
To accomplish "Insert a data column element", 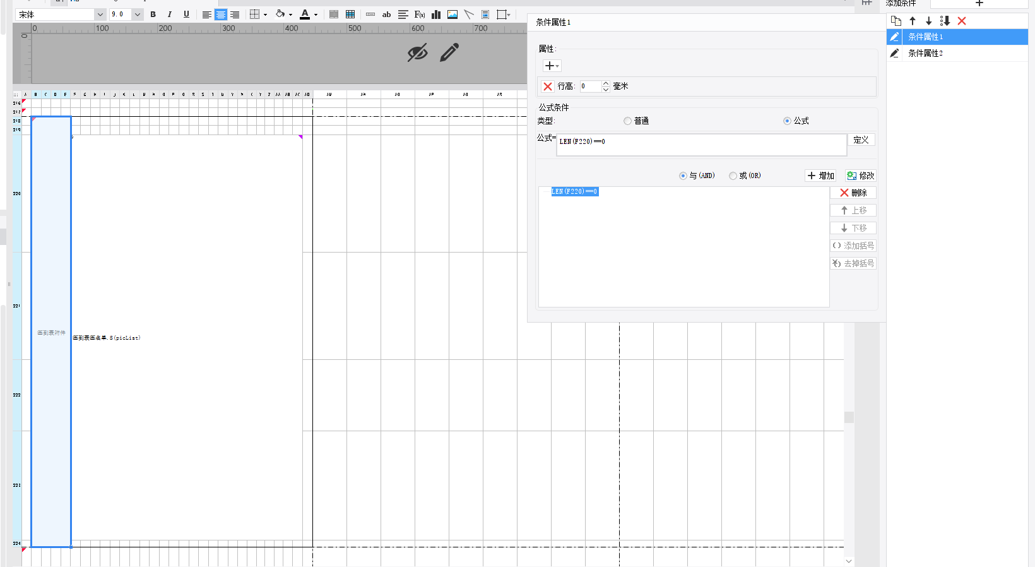I will [x=370, y=15].
